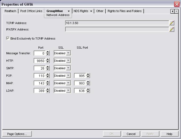Click the POP port field showing 110
This screenshot has width=181, height=139.
pos(40,76)
